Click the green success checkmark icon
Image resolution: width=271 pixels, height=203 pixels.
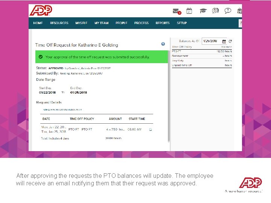pos(41,57)
